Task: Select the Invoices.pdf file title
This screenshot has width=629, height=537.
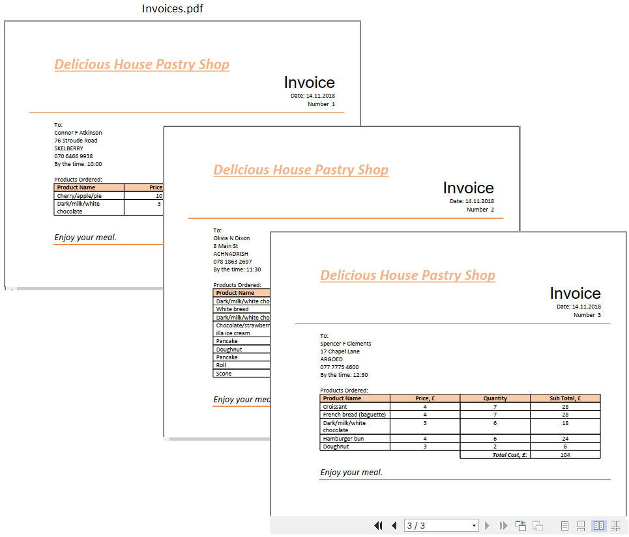Action: click(173, 9)
